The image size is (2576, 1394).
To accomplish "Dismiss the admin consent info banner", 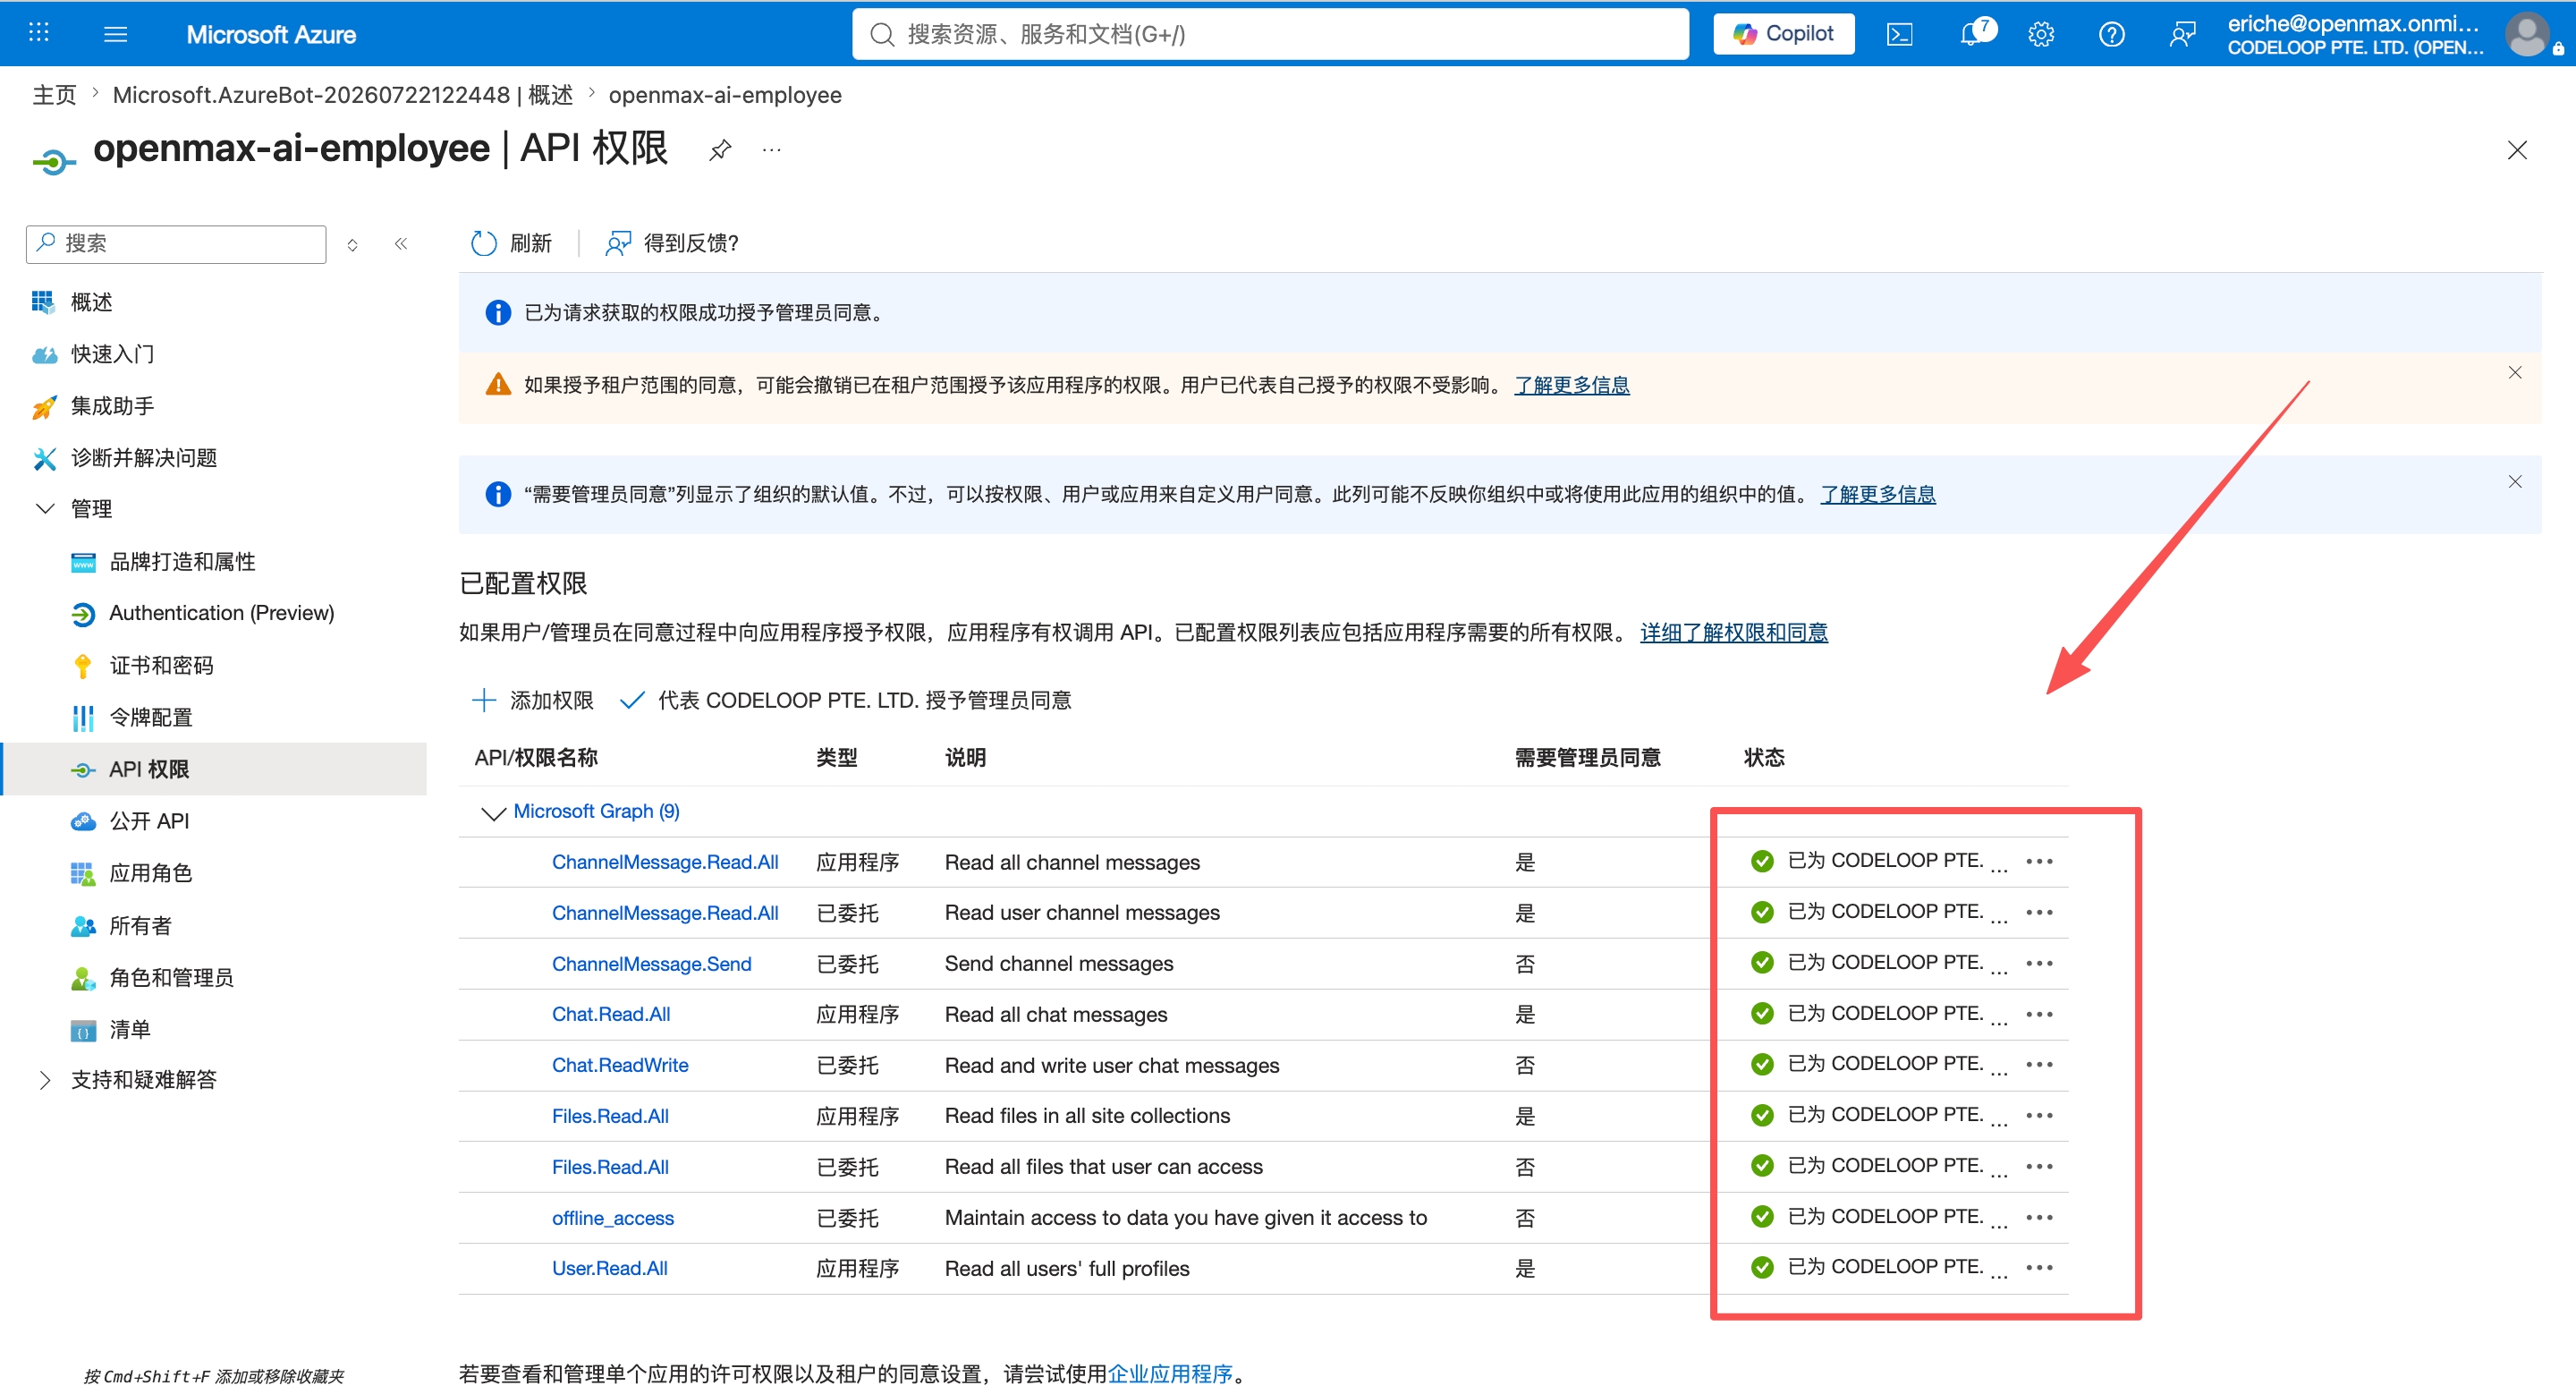I will 2514,481.
